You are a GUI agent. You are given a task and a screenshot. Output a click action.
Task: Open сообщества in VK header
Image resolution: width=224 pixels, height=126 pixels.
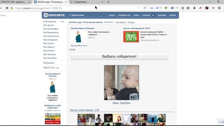124,15
